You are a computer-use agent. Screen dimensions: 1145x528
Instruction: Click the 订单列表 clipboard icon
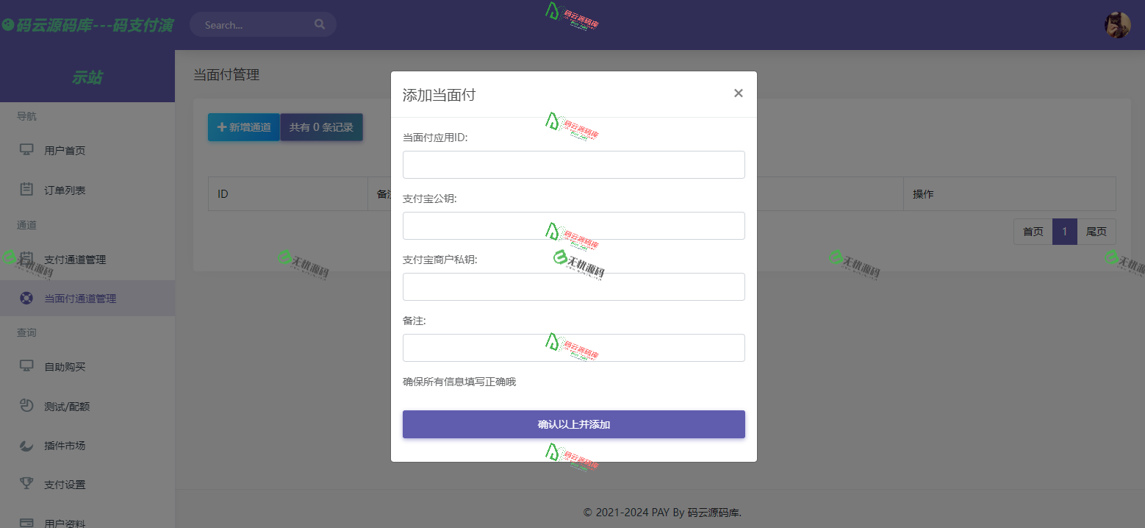tap(26, 189)
